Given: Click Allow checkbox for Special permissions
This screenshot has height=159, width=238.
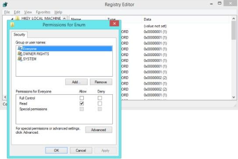Looking at the screenshot, I should pyautogui.click(x=82, y=109).
